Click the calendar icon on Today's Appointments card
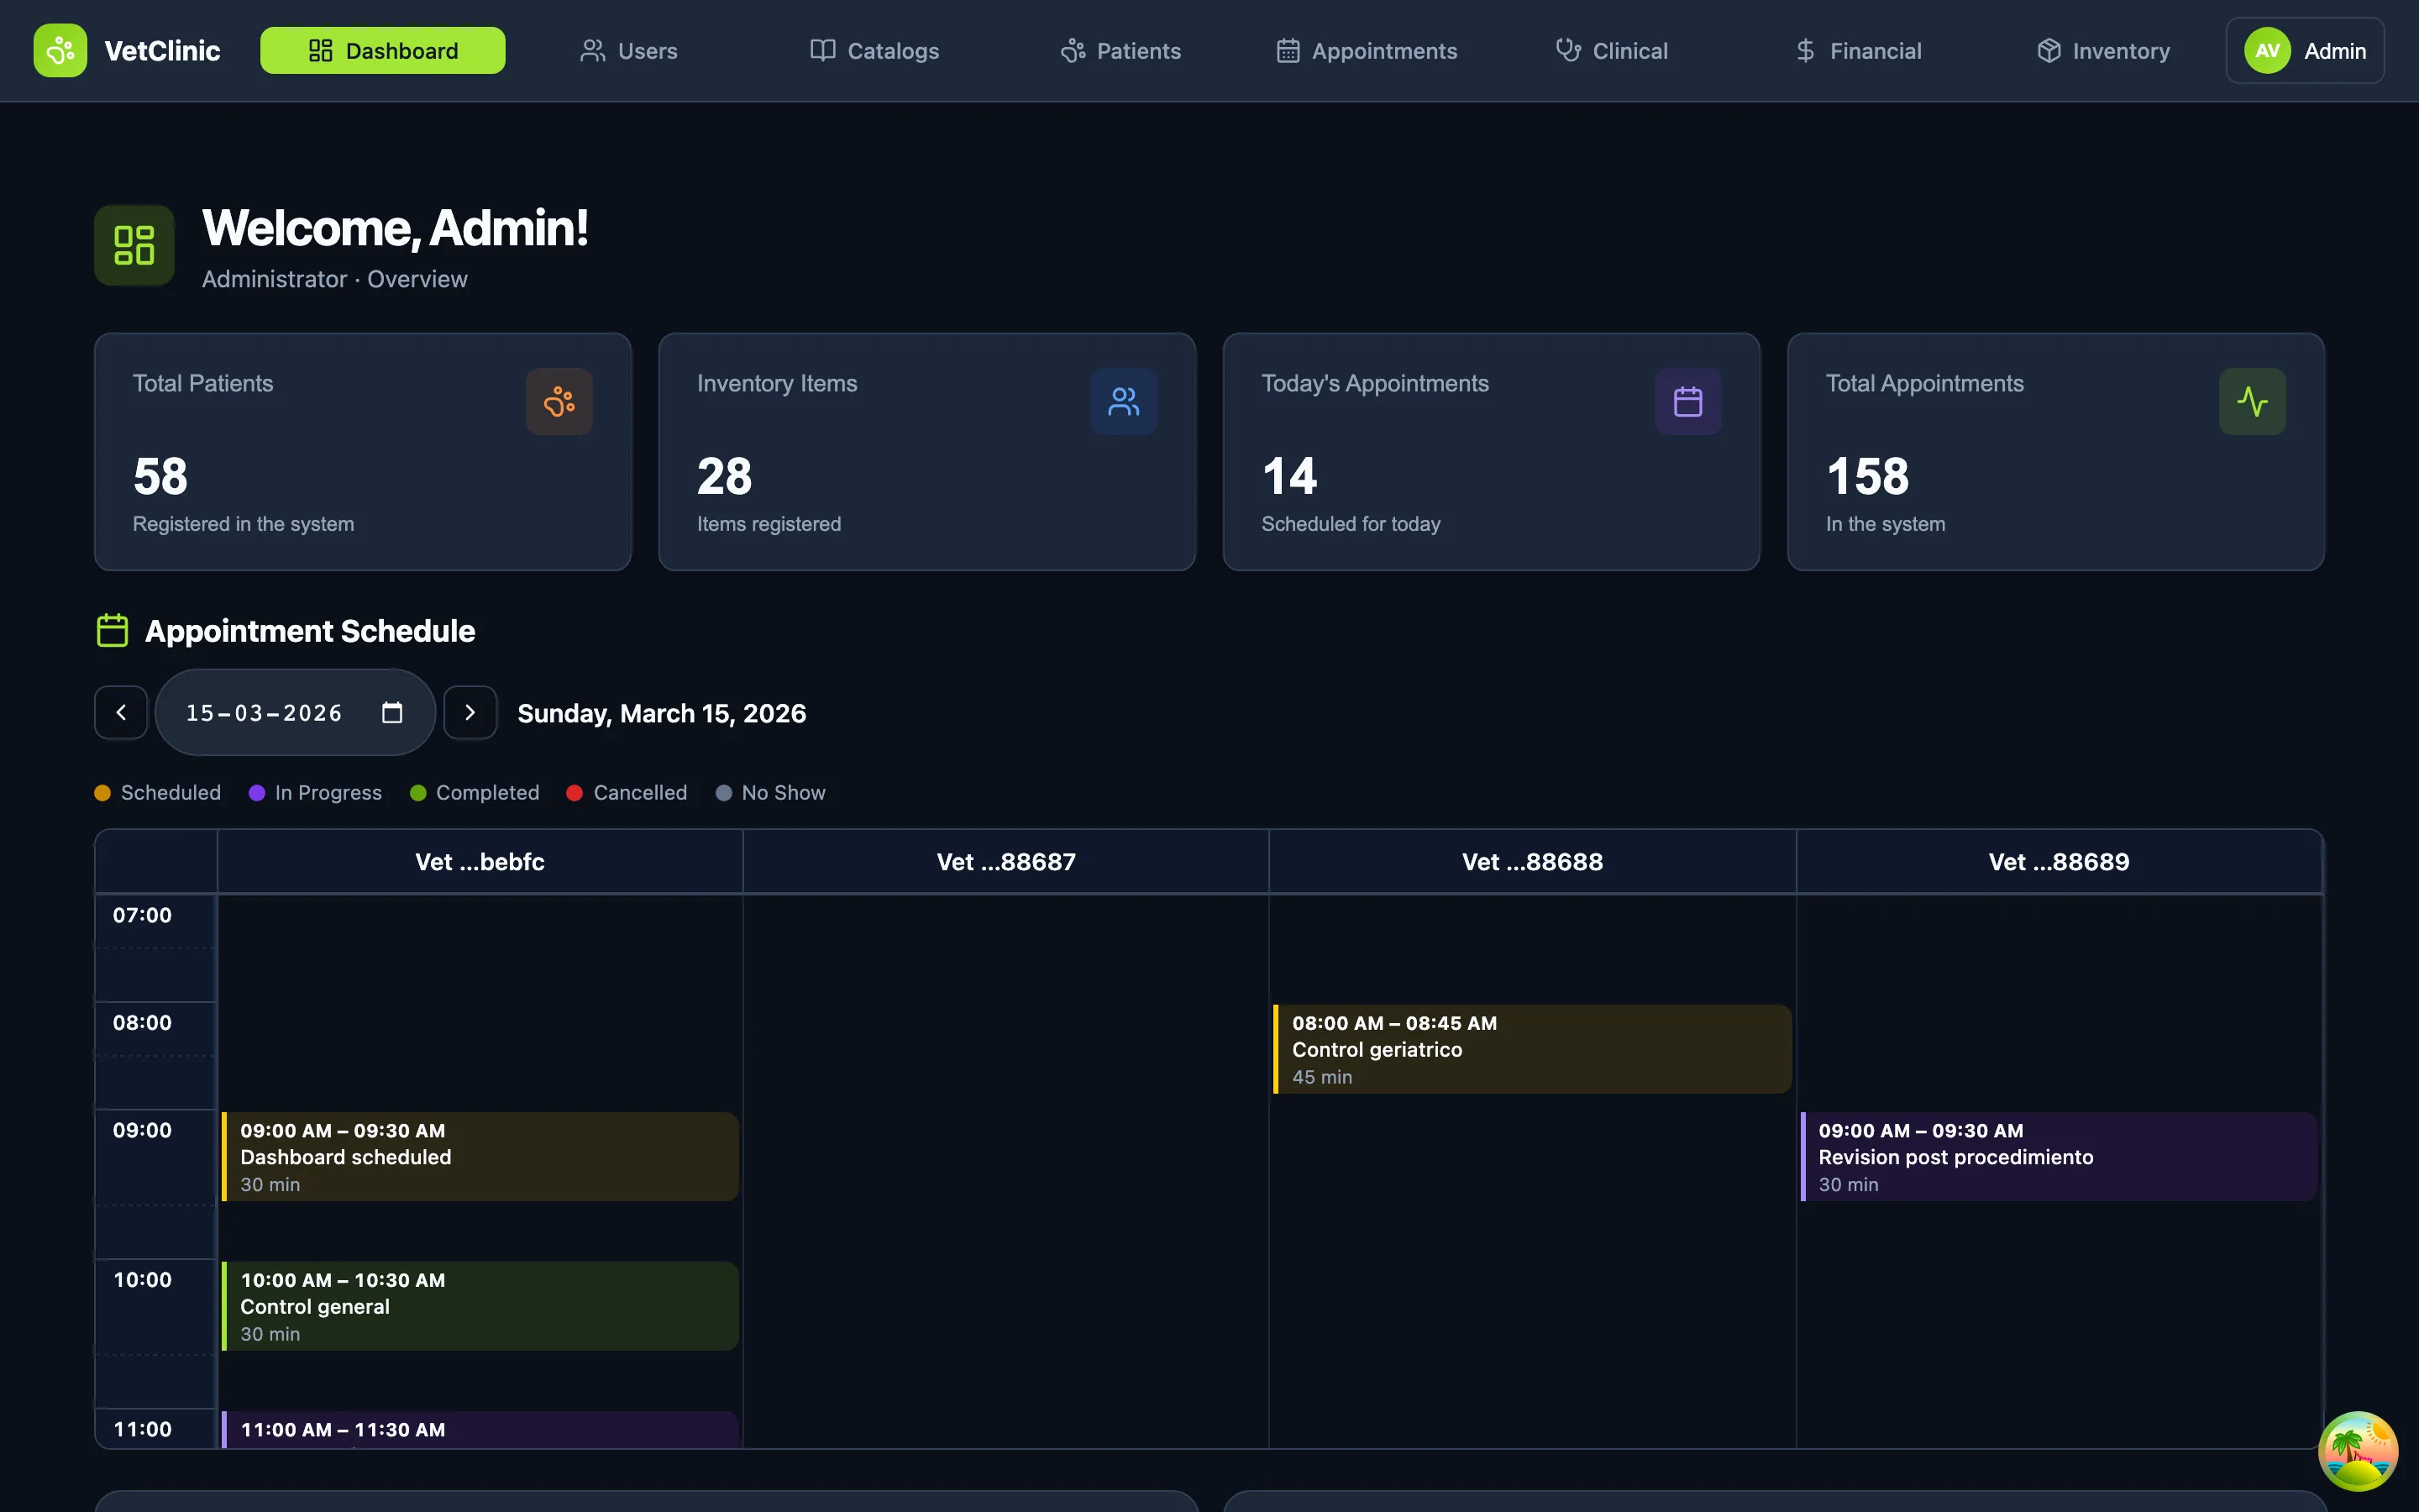This screenshot has height=1512, width=2419. tap(1687, 402)
